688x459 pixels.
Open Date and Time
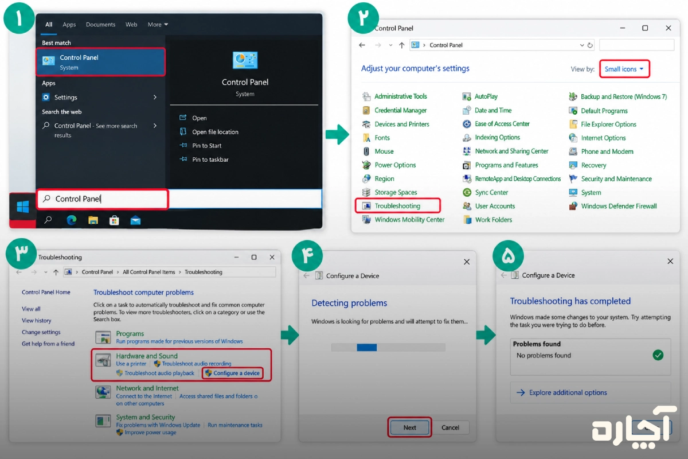point(493,110)
